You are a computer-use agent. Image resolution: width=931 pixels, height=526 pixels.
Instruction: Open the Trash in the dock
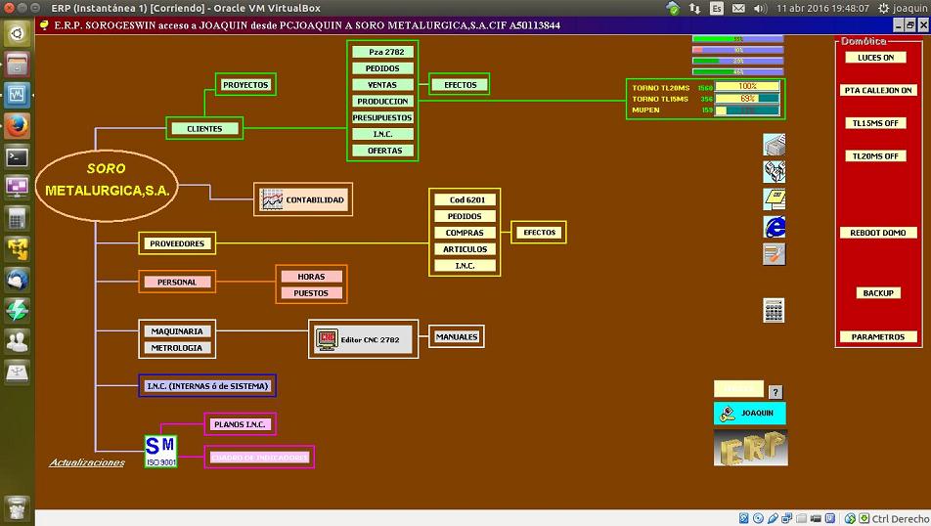[x=17, y=508]
